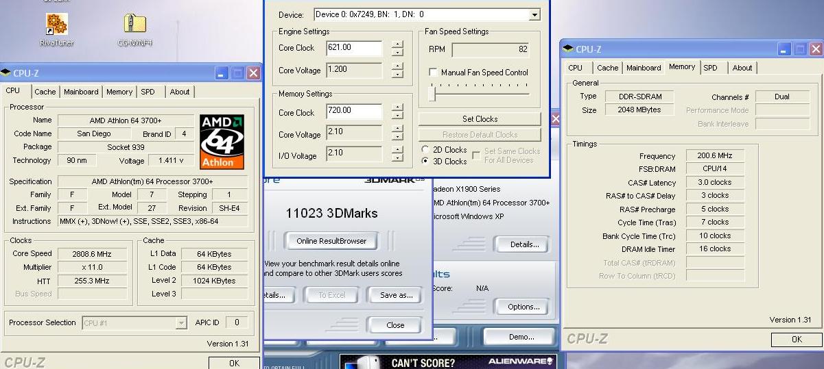Click the Engine Core Voltage field 1.200
824x369 pixels.
point(355,70)
